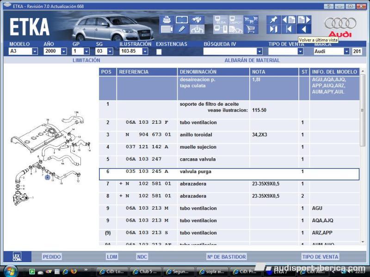Click the scroll-down arrow of the parts list
Screen dimensions: 370x277
tap(363, 242)
